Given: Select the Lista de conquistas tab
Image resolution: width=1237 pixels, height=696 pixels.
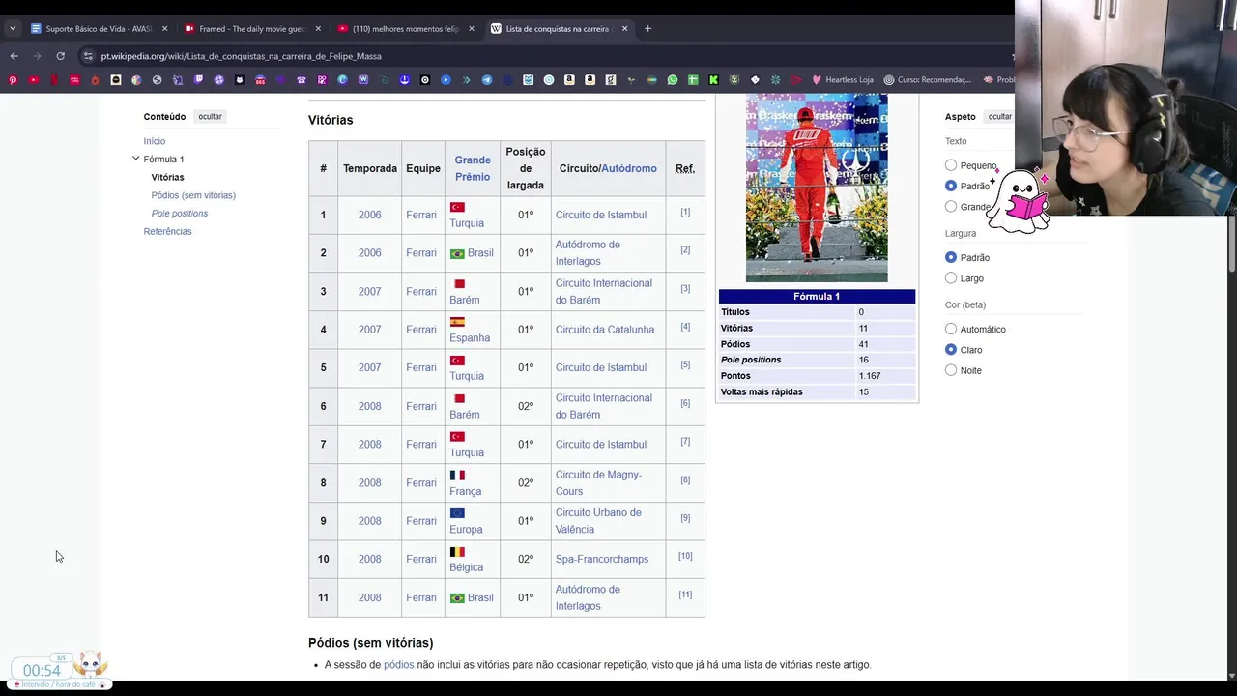Looking at the screenshot, I should tap(559, 28).
